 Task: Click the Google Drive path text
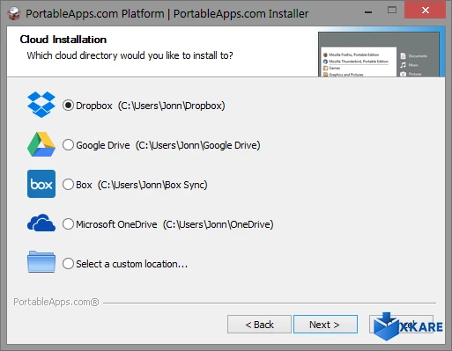(x=198, y=145)
